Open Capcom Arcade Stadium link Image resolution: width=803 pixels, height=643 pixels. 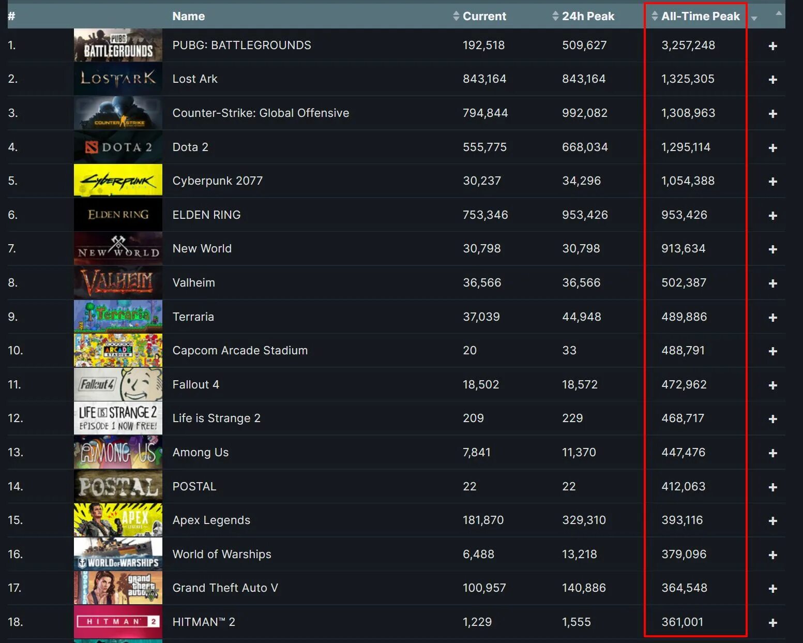(x=240, y=350)
